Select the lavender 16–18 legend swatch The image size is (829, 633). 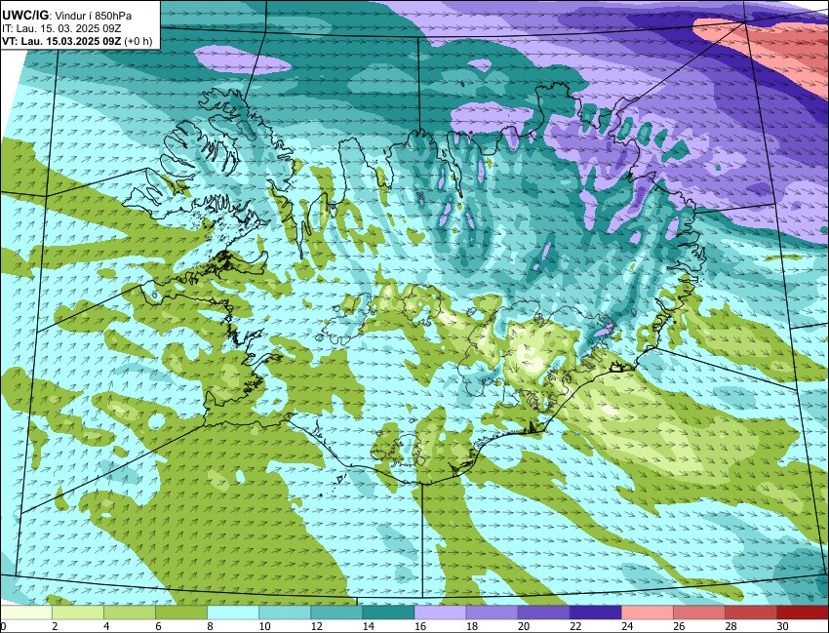click(441, 613)
